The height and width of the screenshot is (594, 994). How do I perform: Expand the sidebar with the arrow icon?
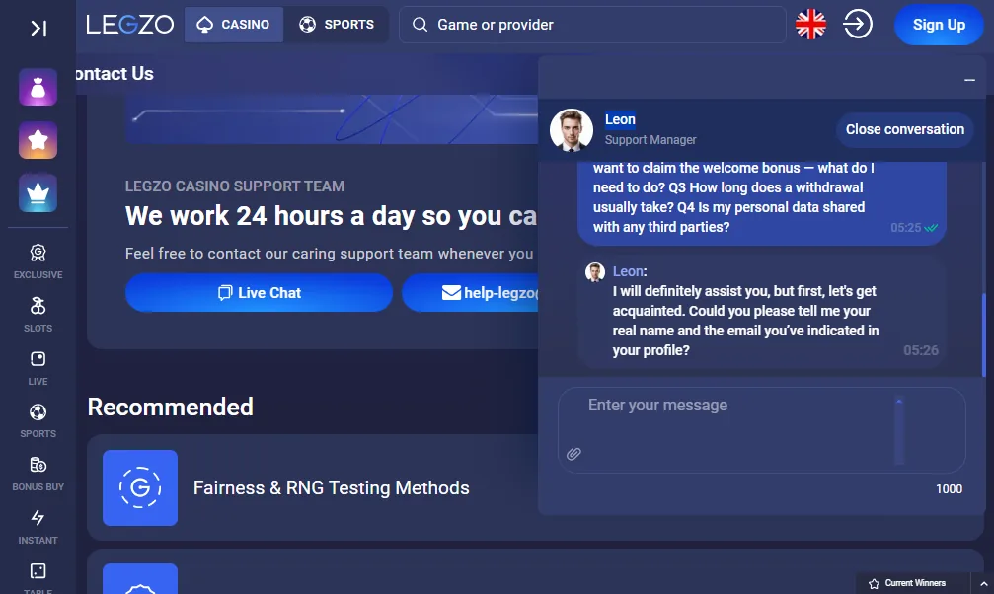click(38, 28)
